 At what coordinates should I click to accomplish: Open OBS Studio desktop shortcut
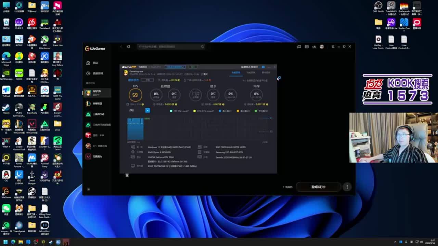tap(378, 6)
